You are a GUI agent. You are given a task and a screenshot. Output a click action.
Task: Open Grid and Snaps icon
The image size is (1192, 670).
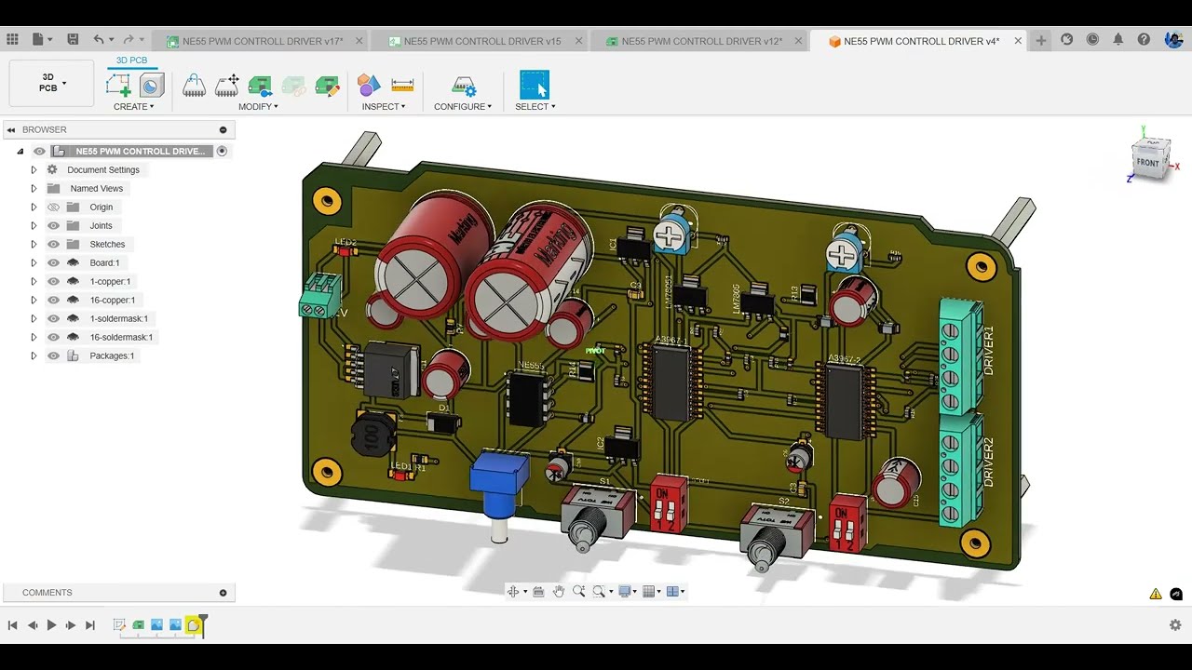649,591
